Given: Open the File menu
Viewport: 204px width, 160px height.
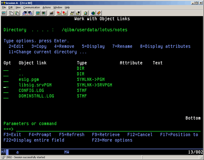Looking at the screenshot, I should click(x=4, y=7).
